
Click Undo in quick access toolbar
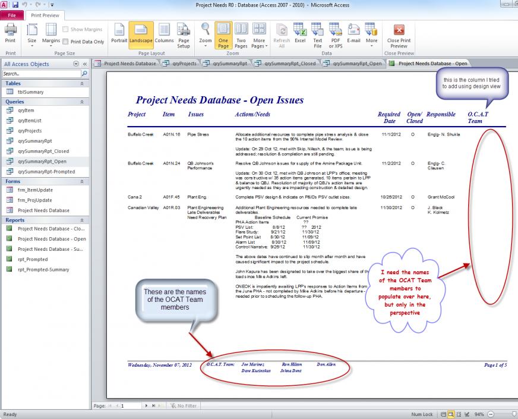pyautogui.click(x=25, y=5)
